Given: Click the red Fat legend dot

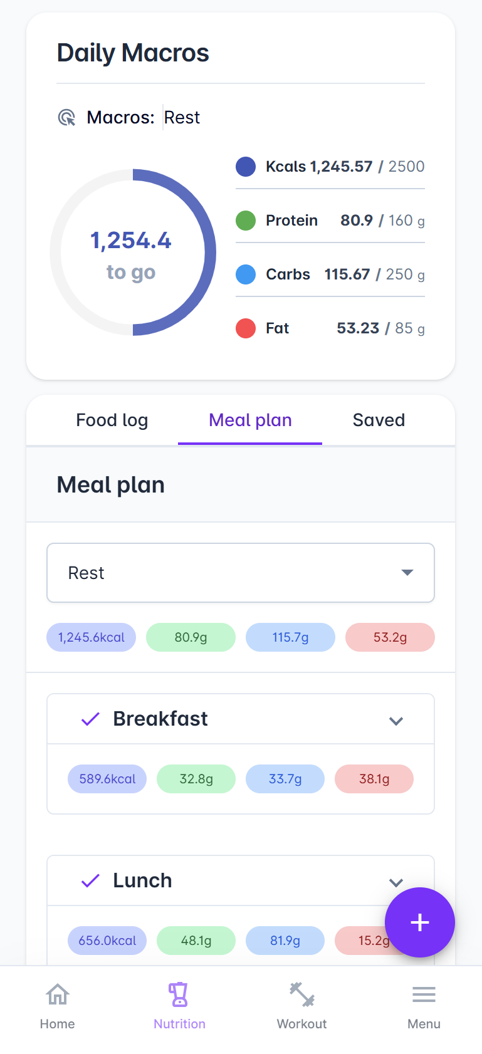Looking at the screenshot, I should (246, 328).
